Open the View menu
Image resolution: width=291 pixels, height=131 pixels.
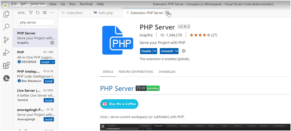[53, 4]
